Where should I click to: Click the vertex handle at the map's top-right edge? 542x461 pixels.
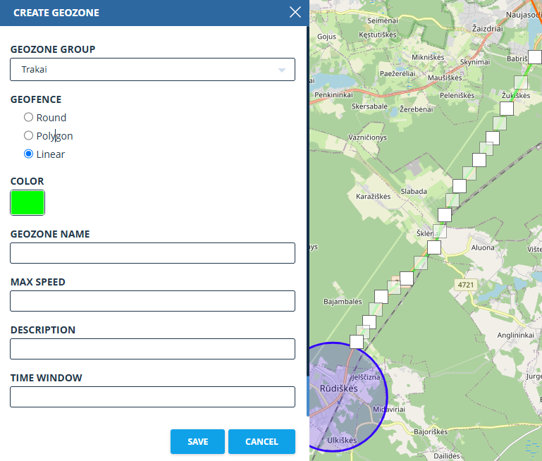pos(535,58)
